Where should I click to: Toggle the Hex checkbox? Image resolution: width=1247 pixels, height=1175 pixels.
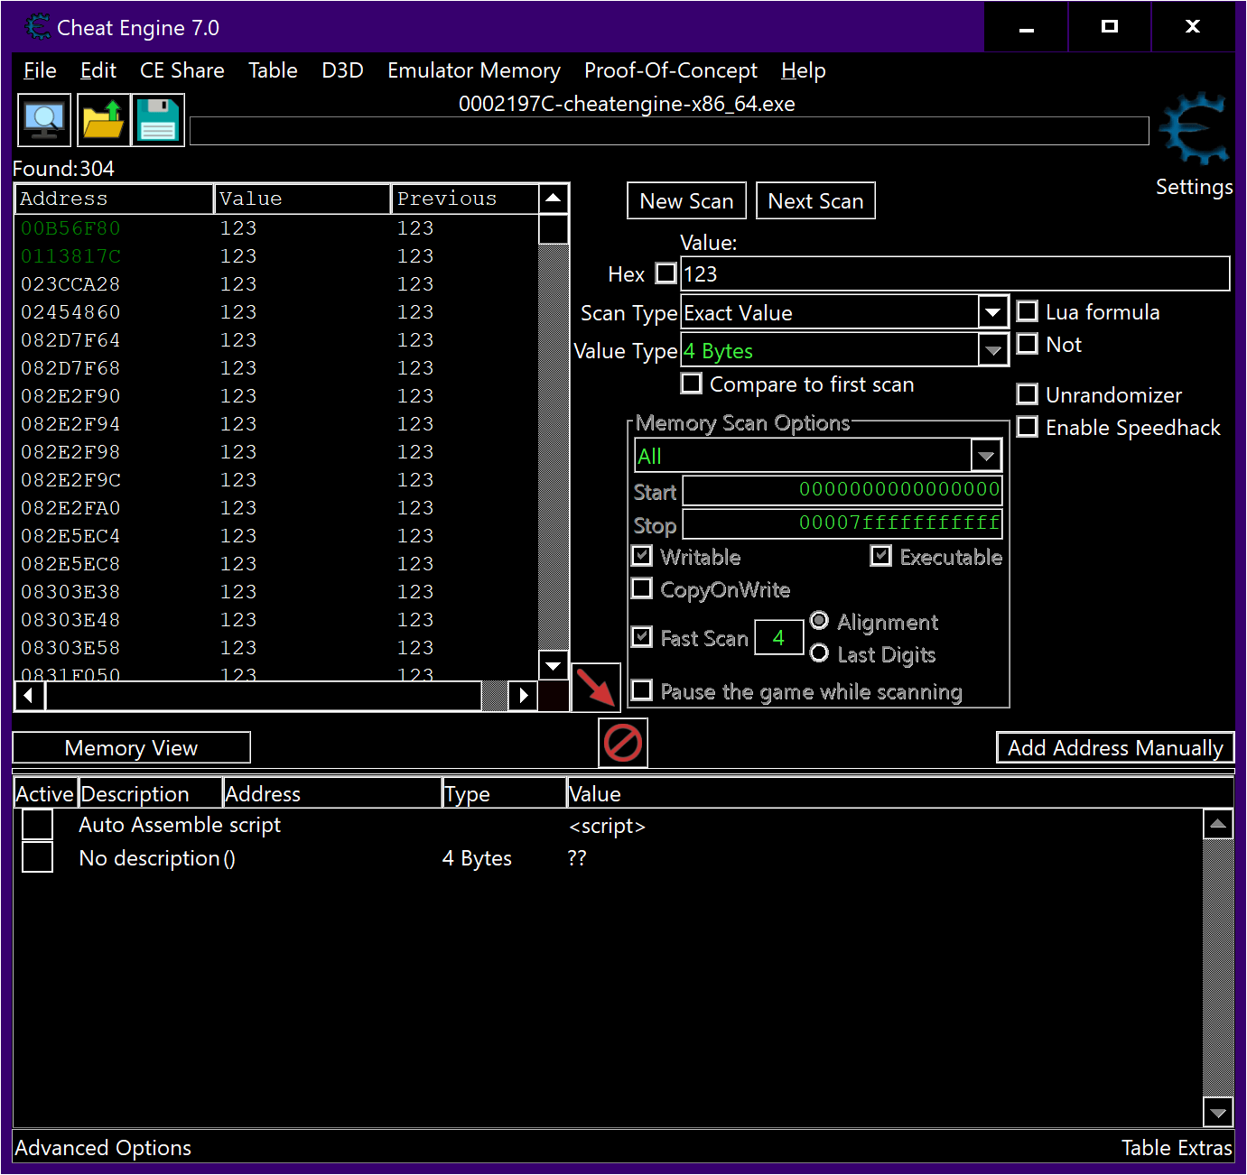665,273
